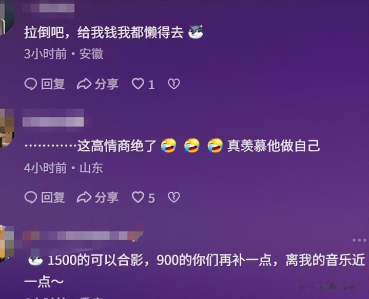Dislike the Anhui comment via broken heart
This screenshot has width=369, height=299.
coord(174,84)
